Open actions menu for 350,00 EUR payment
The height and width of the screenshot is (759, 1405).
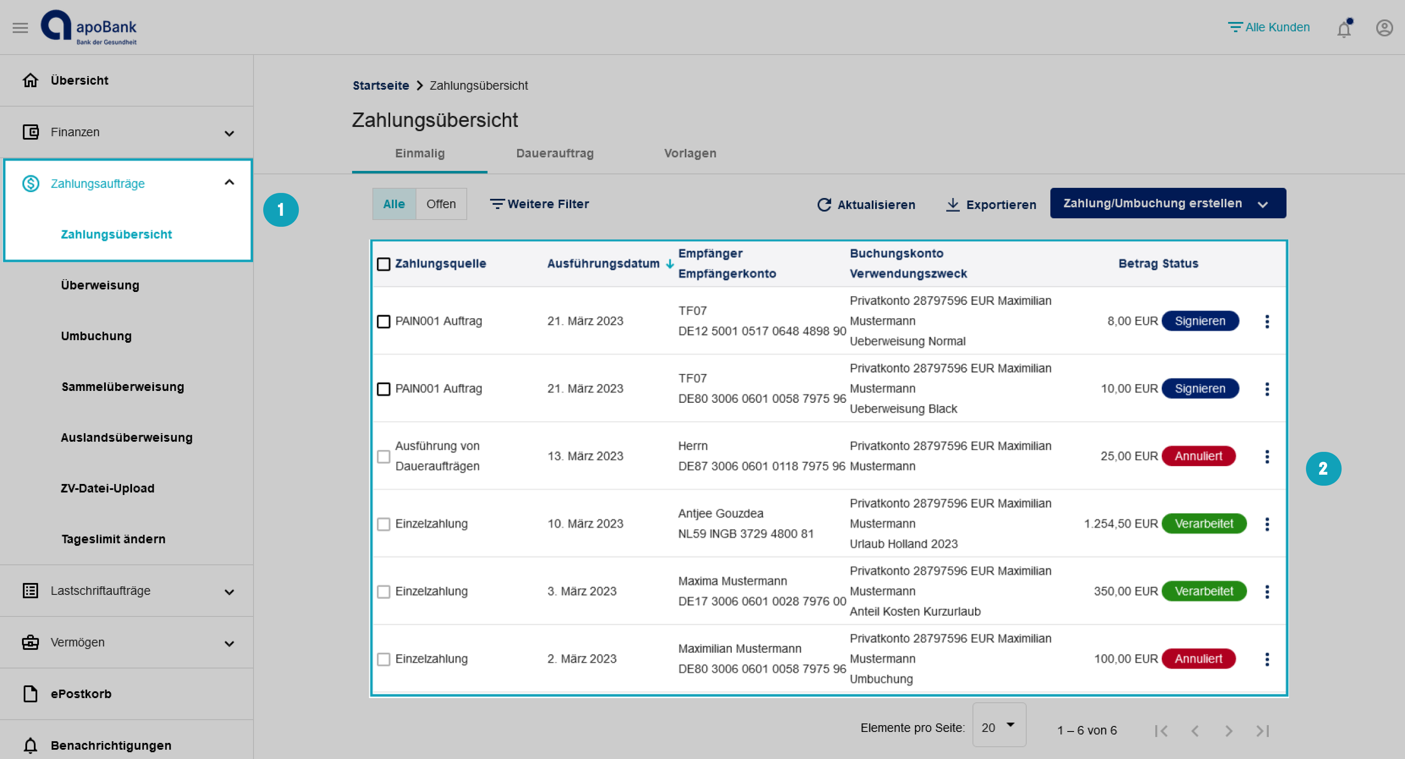[x=1267, y=591]
